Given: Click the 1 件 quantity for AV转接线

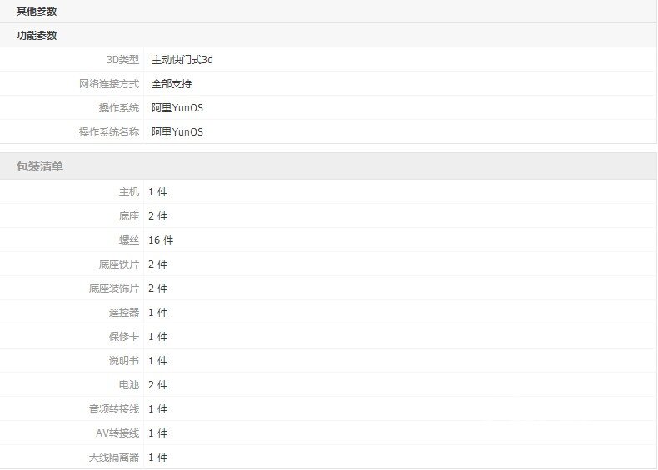Looking at the screenshot, I should point(157,433).
